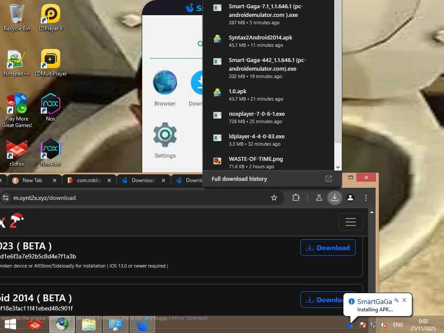
Task: Open the browser three-dot menu
Action: pos(366,198)
